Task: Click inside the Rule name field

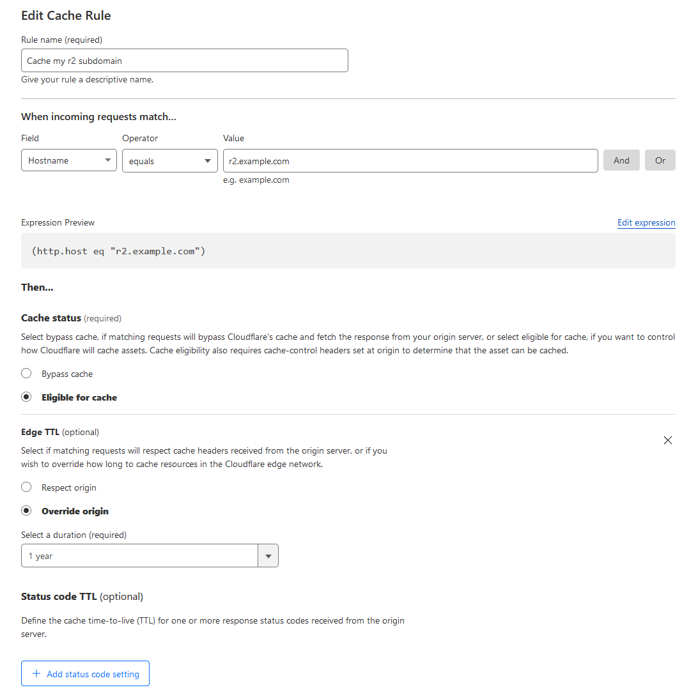Action: click(x=184, y=60)
